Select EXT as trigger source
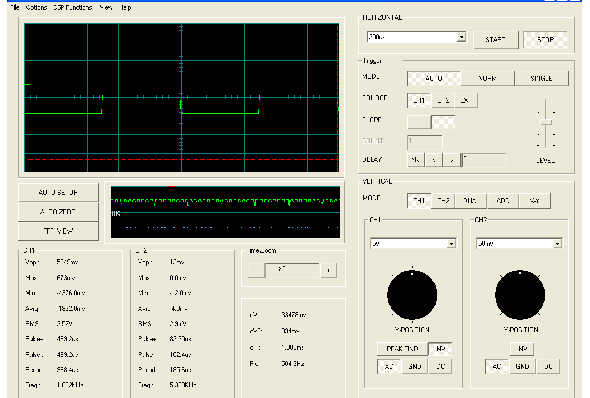 [x=466, y=100]
